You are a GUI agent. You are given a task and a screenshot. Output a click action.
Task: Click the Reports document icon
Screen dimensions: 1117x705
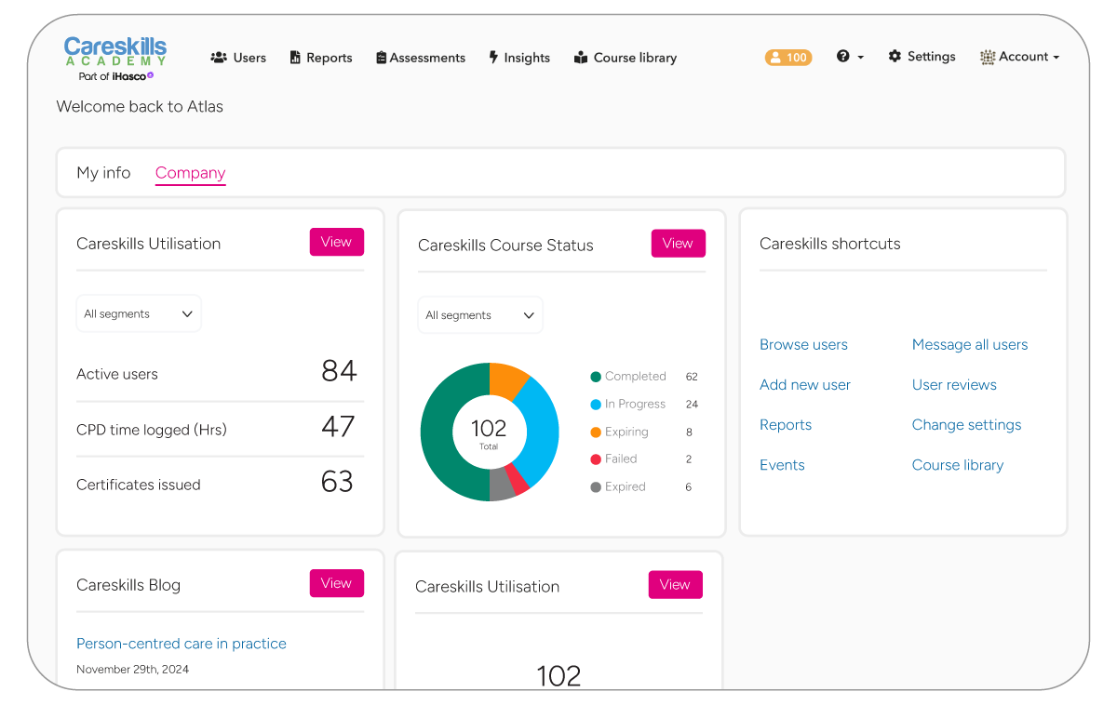295,58
